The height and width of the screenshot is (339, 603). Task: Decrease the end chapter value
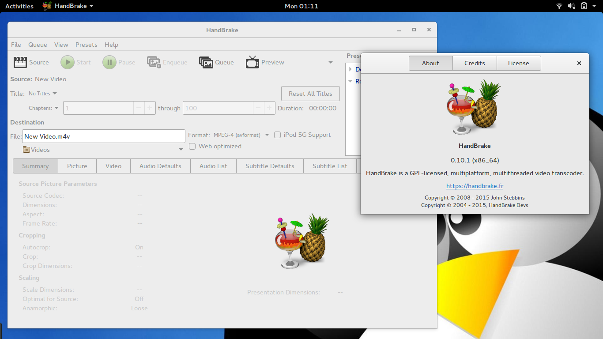pyautogui.click(x=259, y=108)
